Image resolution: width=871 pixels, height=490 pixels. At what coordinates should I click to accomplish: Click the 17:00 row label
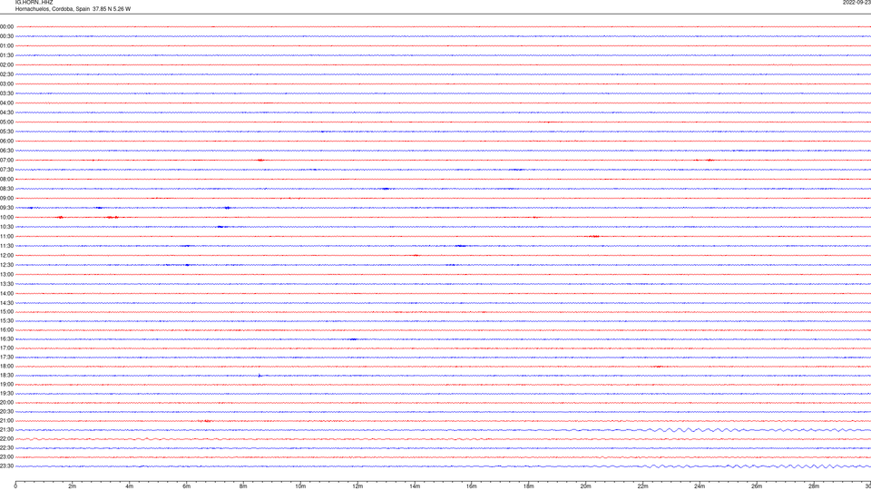(x=6, y=348)
